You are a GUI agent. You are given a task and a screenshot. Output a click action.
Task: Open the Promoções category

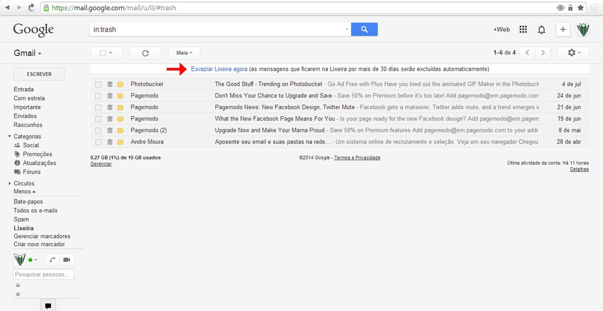point(37,154)
